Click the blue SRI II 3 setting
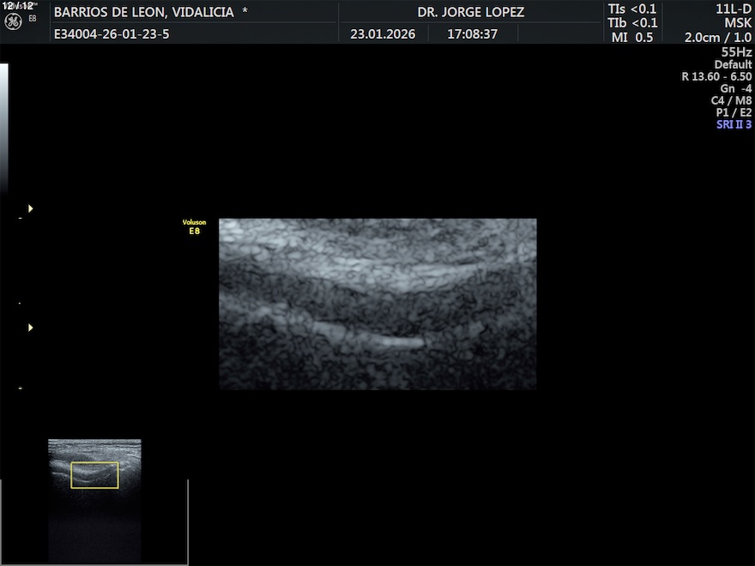Screen dimensions: 755x566 pyautogui.click(x=734, y=124)
